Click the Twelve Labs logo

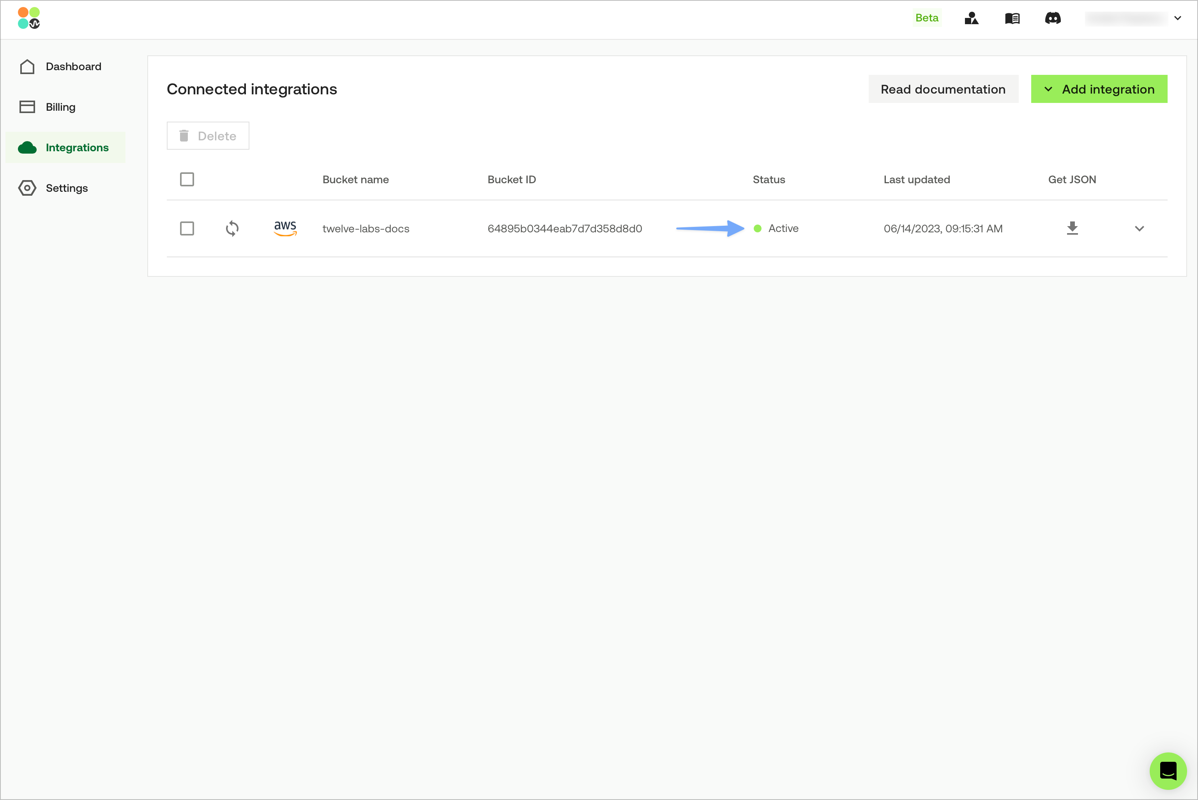[29, 18]
